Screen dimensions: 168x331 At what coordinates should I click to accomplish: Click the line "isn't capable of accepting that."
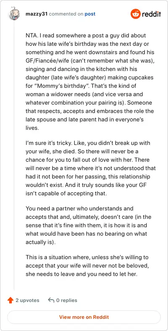pos(66,193)
